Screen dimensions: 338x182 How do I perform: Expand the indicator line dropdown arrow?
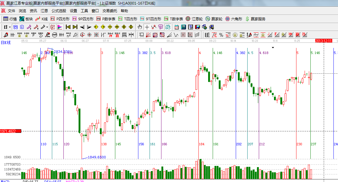point(47,27)
